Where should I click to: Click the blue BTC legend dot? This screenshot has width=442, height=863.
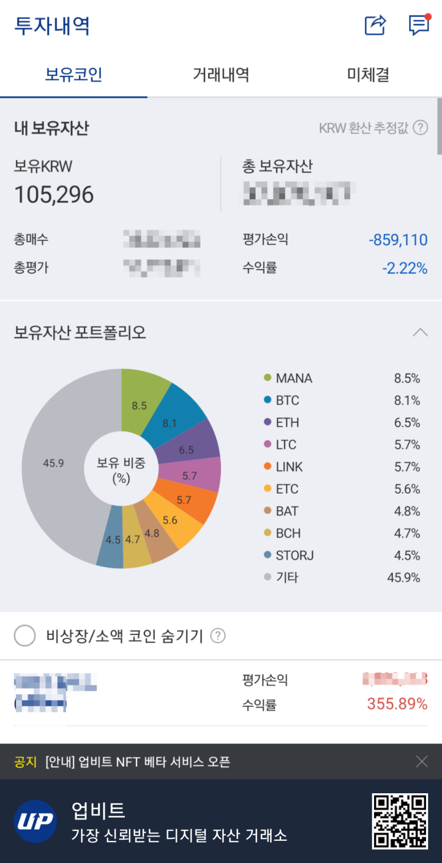(267, 400)
